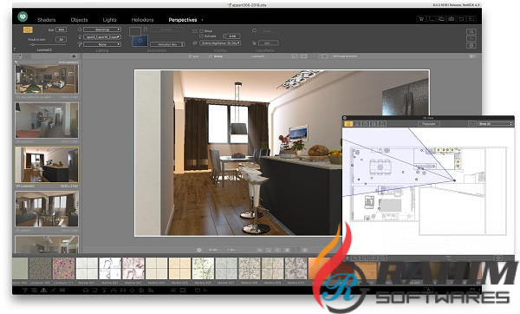
Task: Click the warning triangle catalog icon in bottom bar
Action: click(x=43, y=290)
